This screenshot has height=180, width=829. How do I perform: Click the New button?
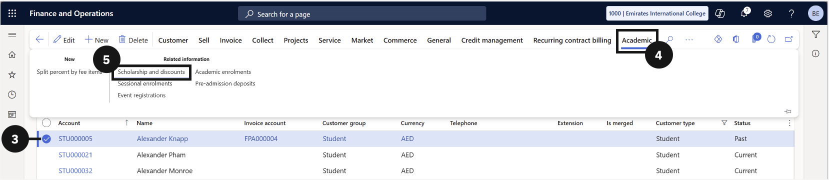point(96,40)
